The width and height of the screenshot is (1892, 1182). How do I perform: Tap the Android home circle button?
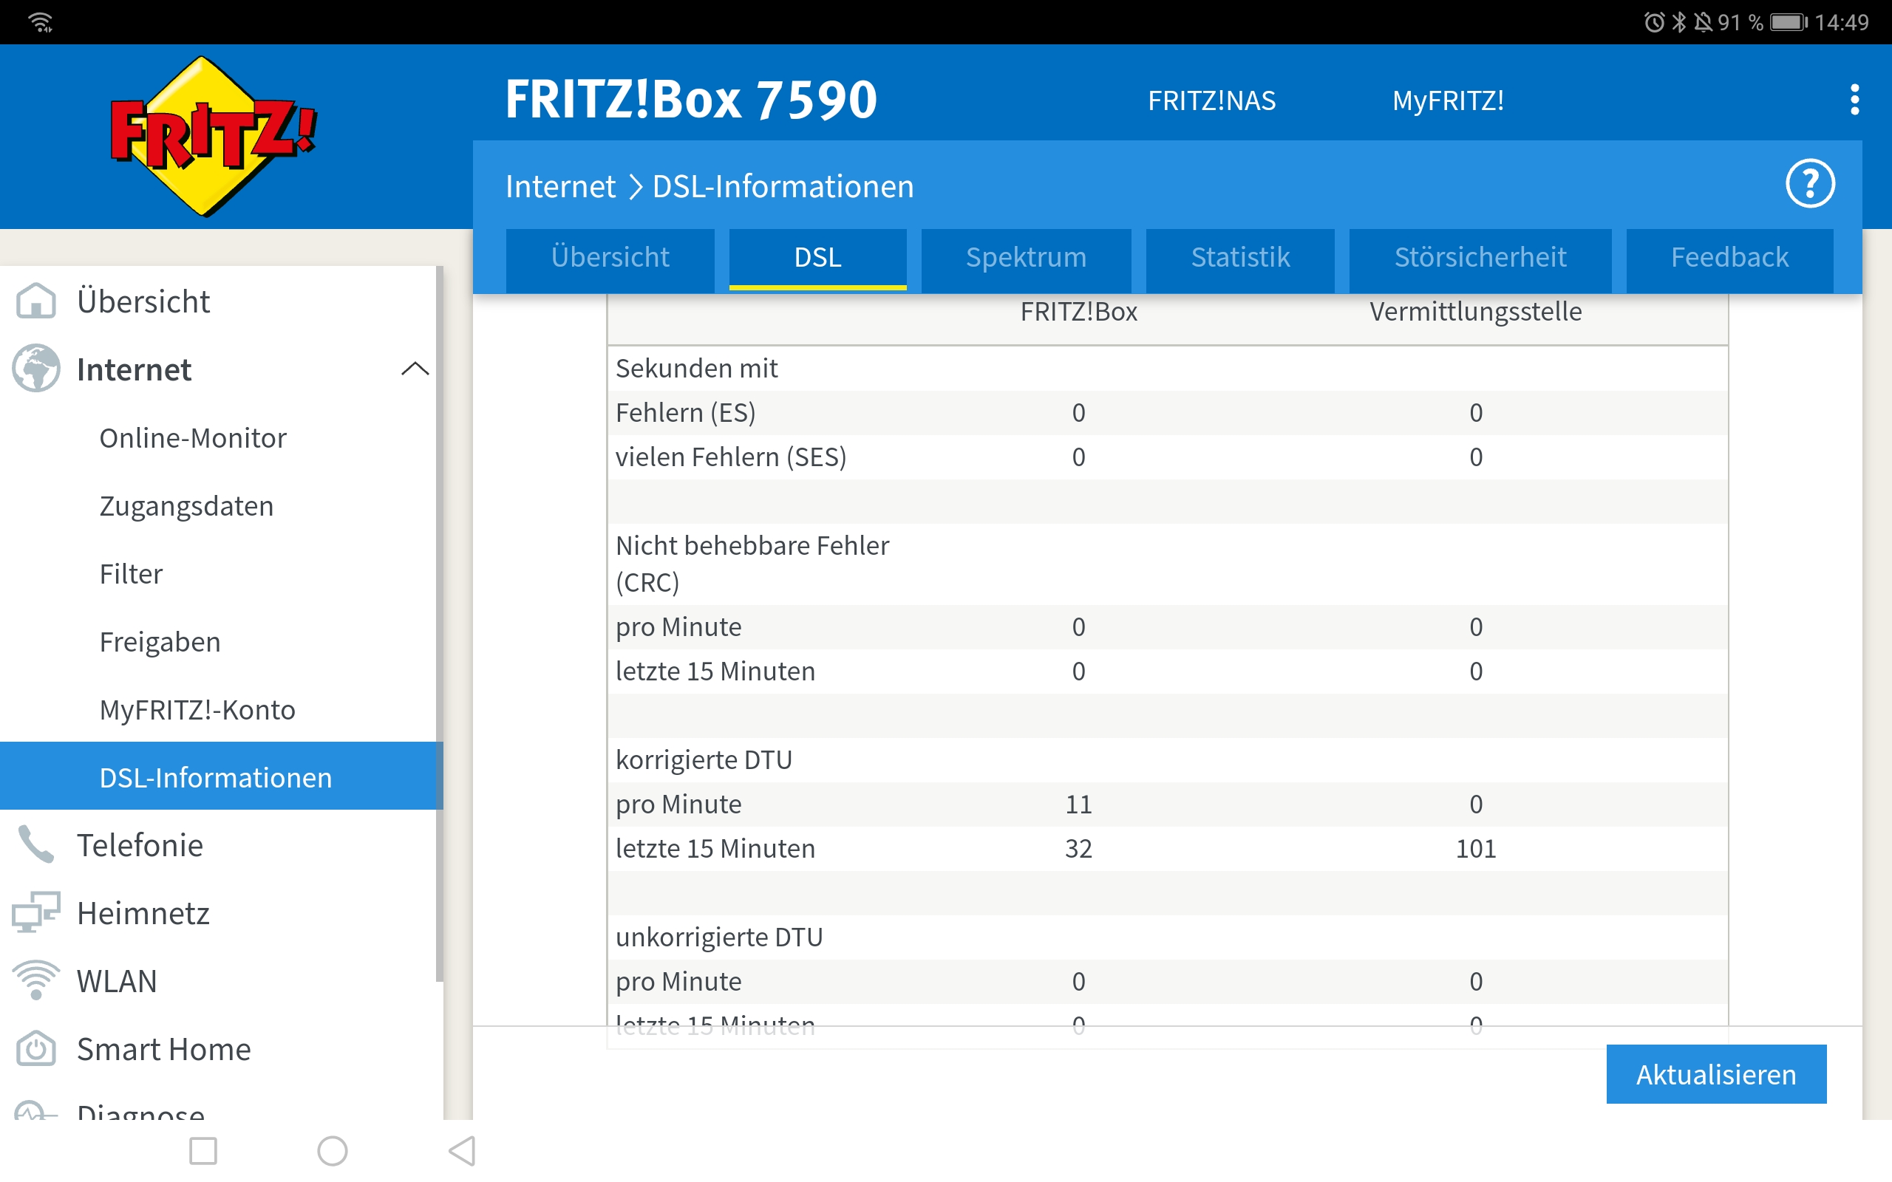(333, 1151)
